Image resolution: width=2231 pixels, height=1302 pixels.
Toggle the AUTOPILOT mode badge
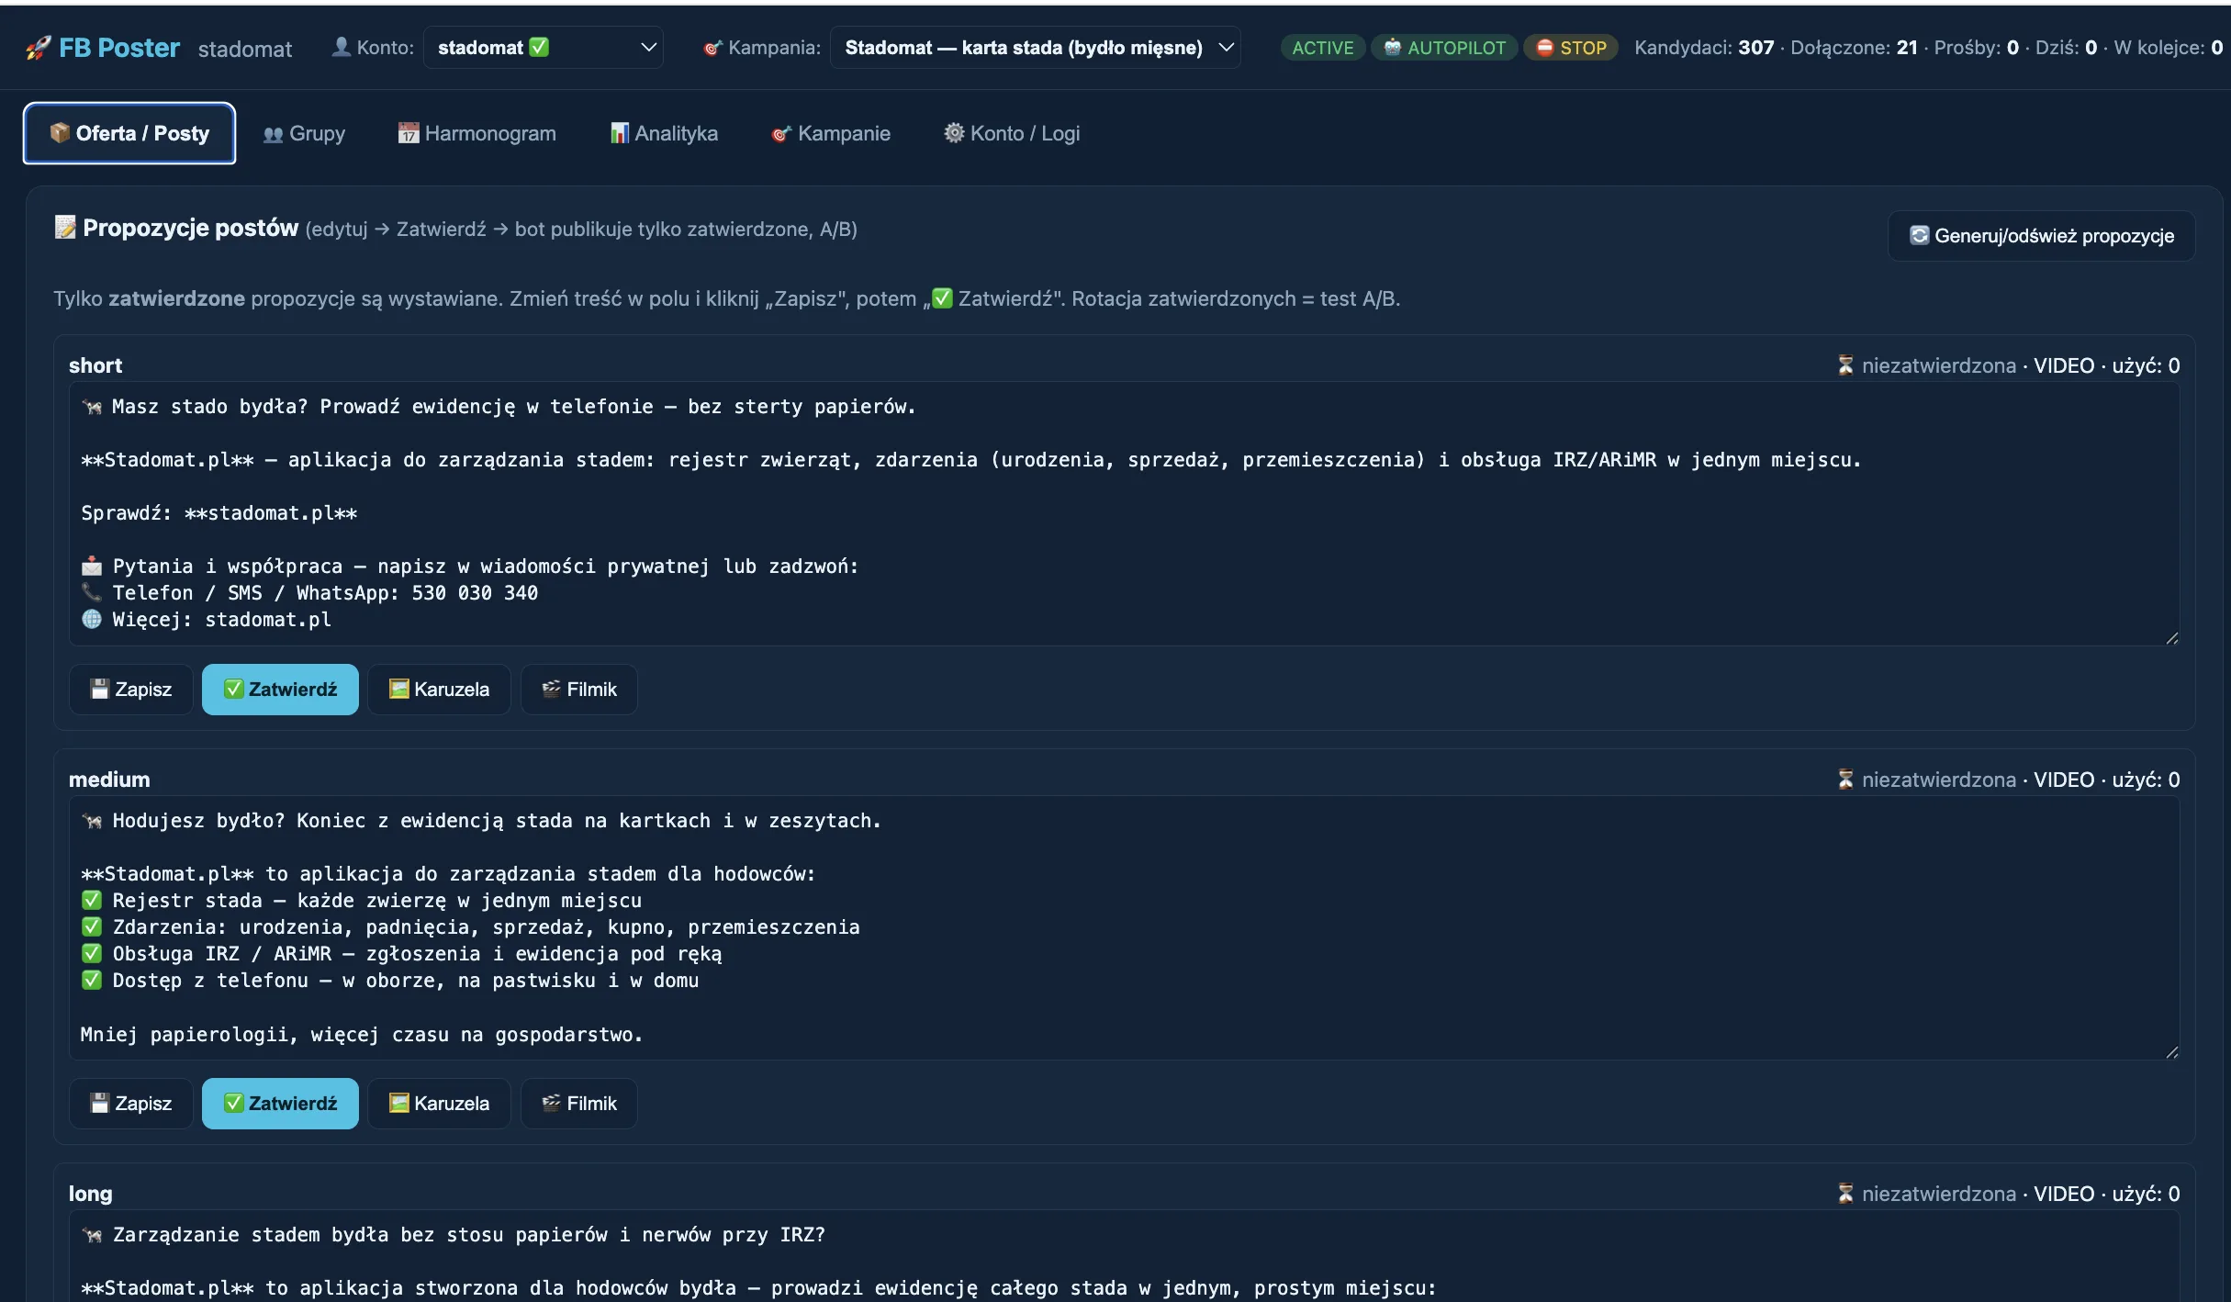[1444, 48]
